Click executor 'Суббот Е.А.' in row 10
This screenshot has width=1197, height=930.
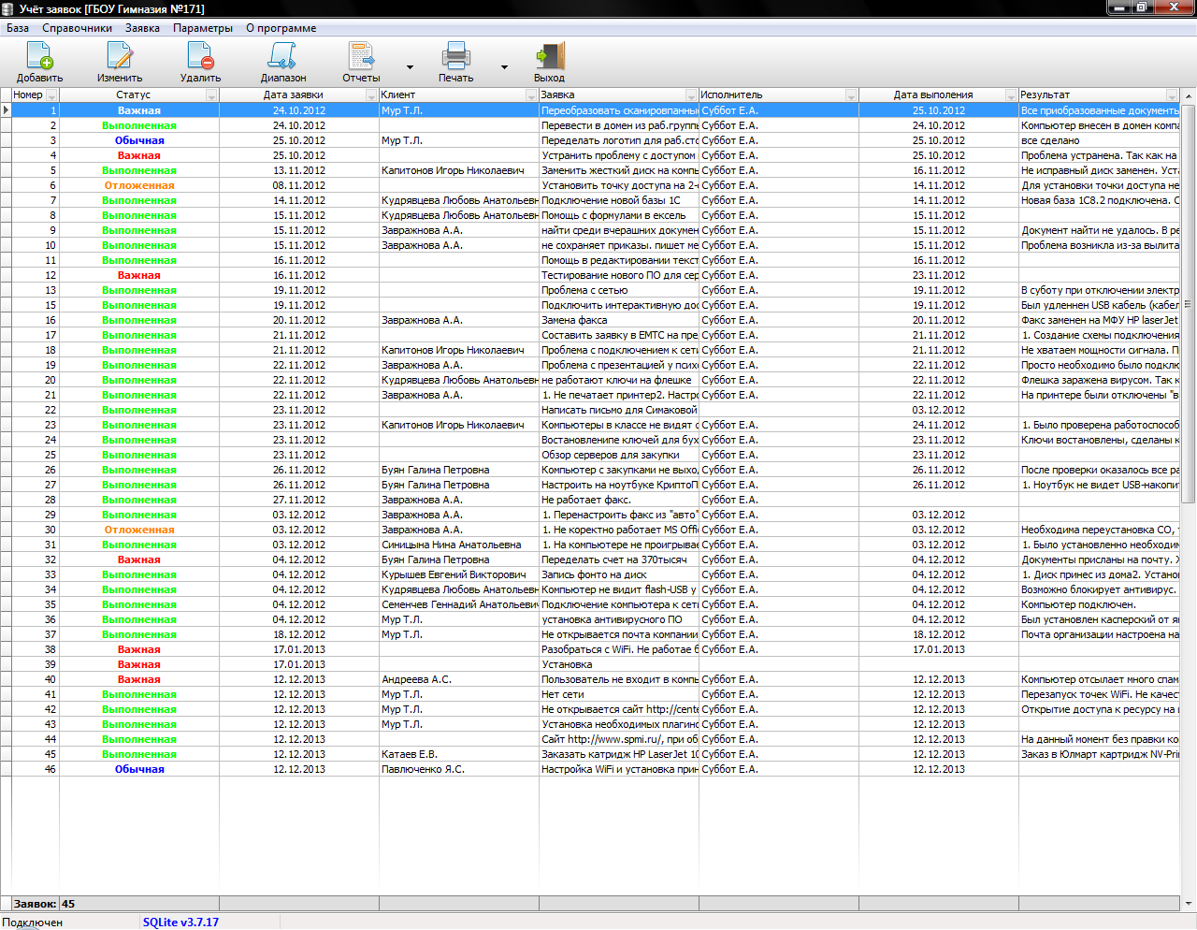tap(779, 245)
